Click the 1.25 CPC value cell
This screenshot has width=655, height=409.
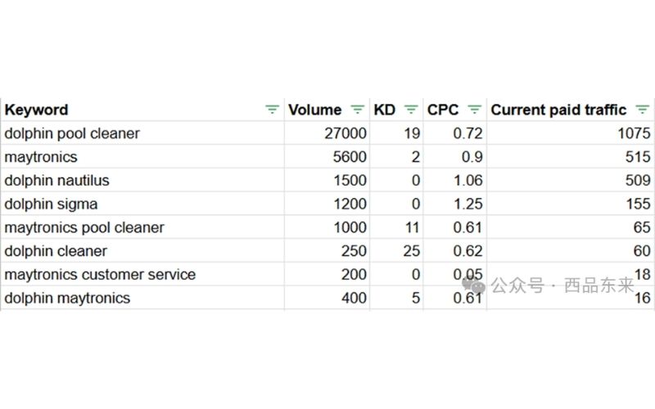pyautogui.click(x=468, y=204)
